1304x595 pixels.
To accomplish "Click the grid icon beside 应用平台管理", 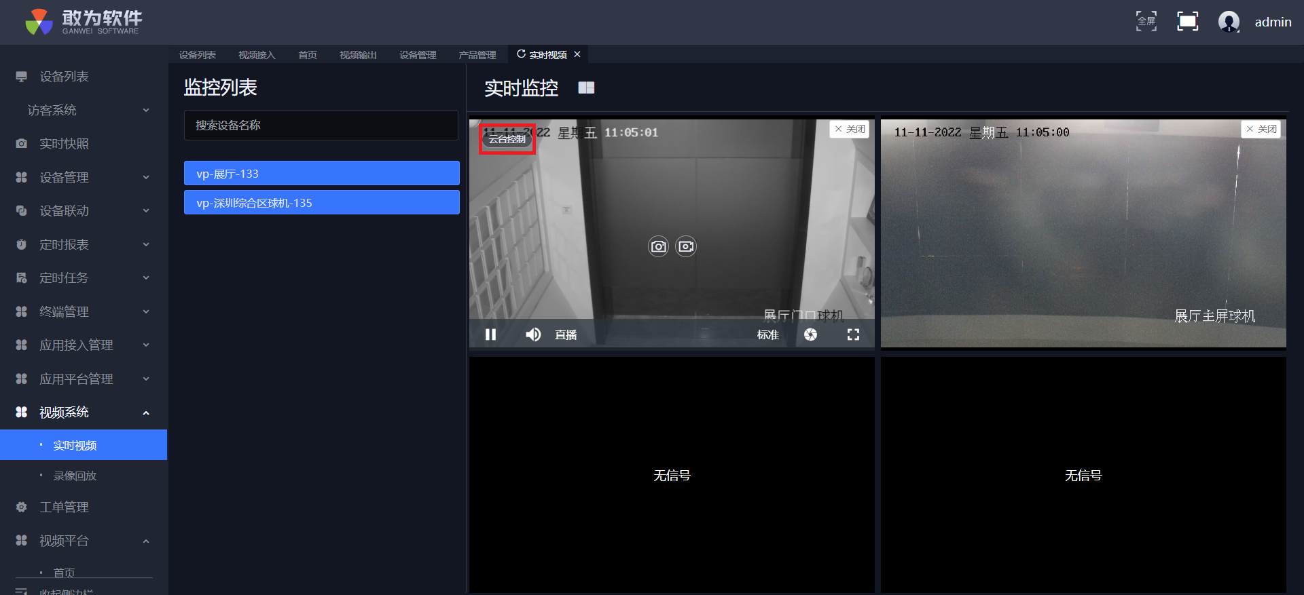I will tap(22, 379).
